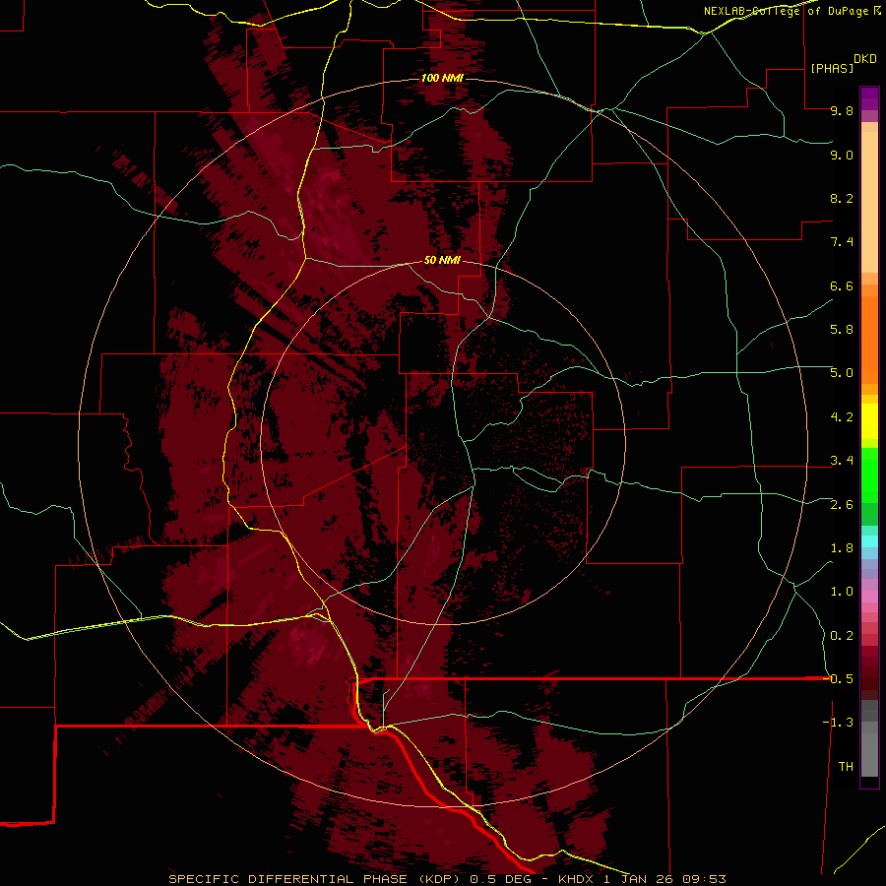Screen dimensions: 886x886
Task: Click the 8.2 legend value
Action: (842, 198)
